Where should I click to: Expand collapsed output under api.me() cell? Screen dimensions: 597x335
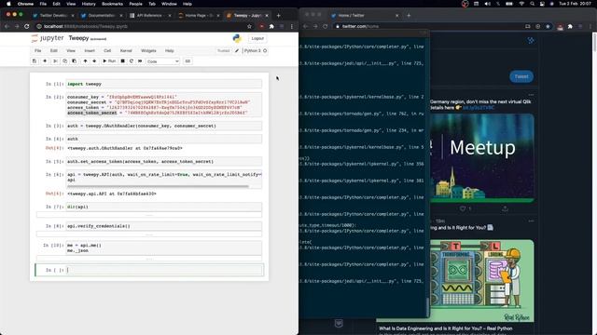149,259
